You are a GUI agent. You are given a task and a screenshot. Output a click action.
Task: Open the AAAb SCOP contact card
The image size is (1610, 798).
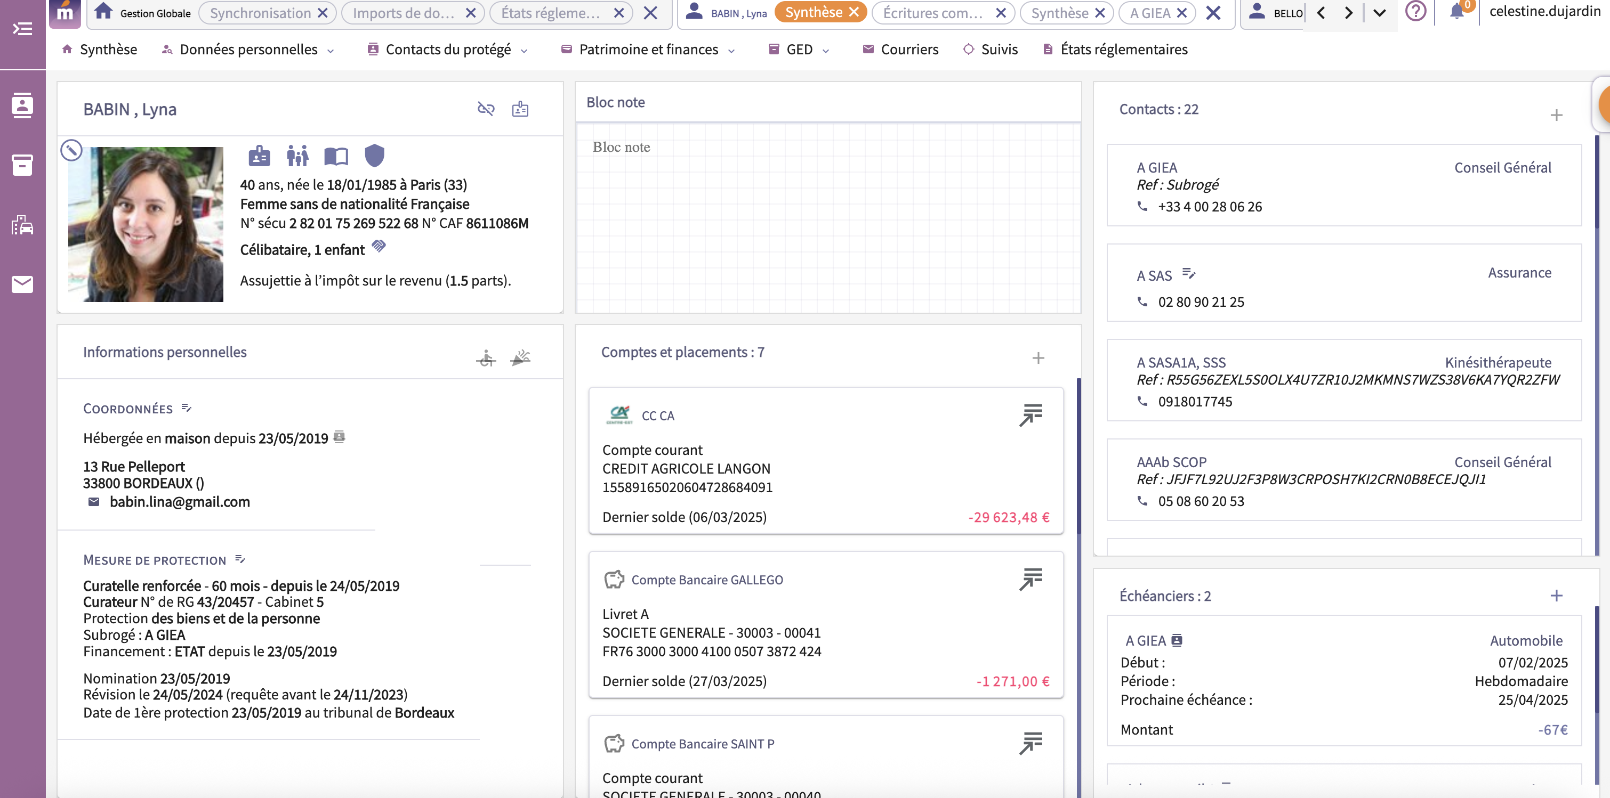(x=1344, y=479)
